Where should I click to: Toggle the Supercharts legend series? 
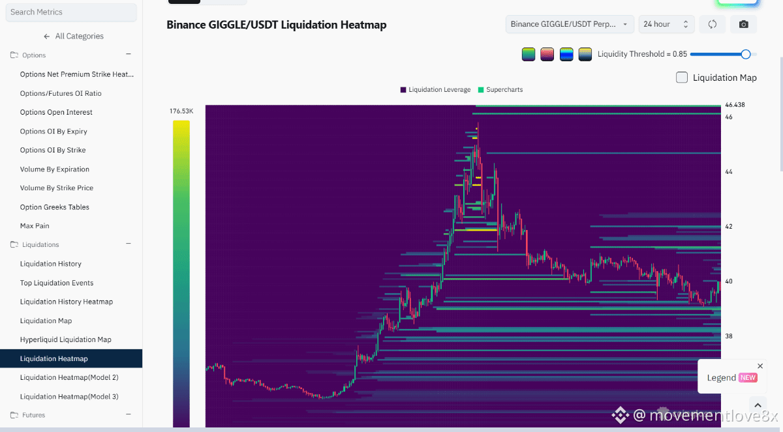[500, 89]
